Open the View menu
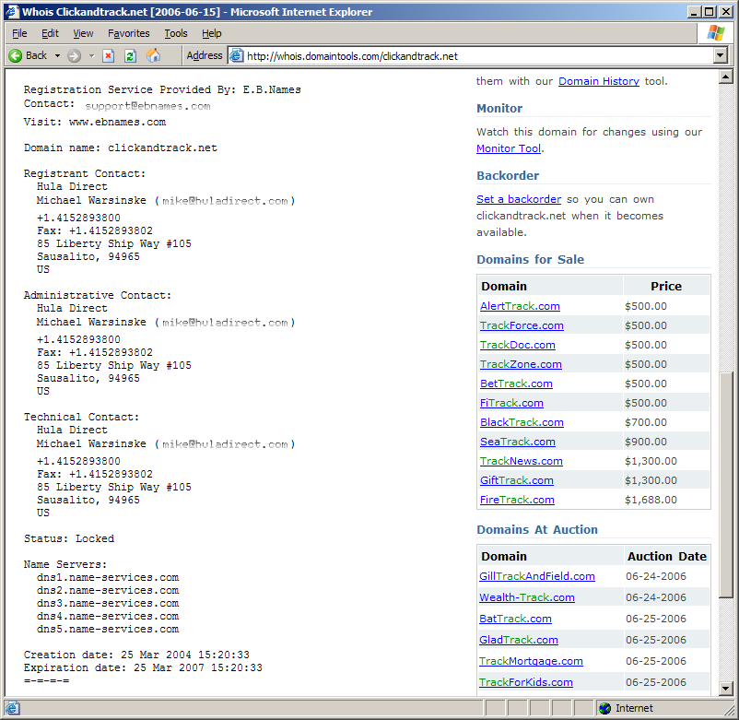Image resolution: width=739 pixels, height=720 pixels. click(x=83, y=33)
